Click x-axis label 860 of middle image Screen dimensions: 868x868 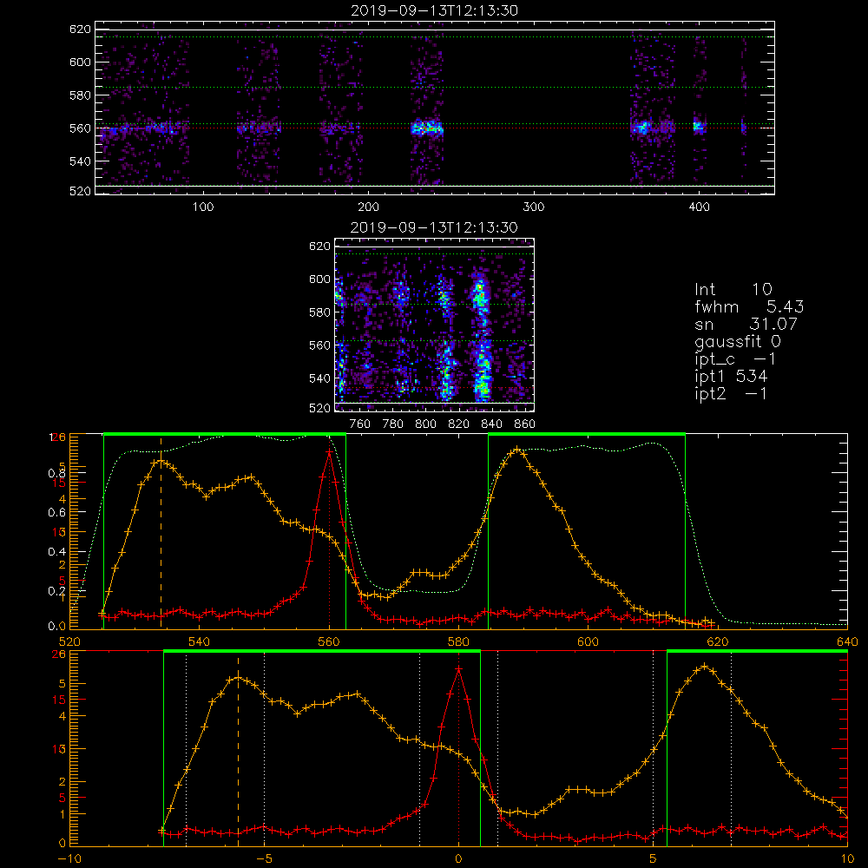(525, 424)
